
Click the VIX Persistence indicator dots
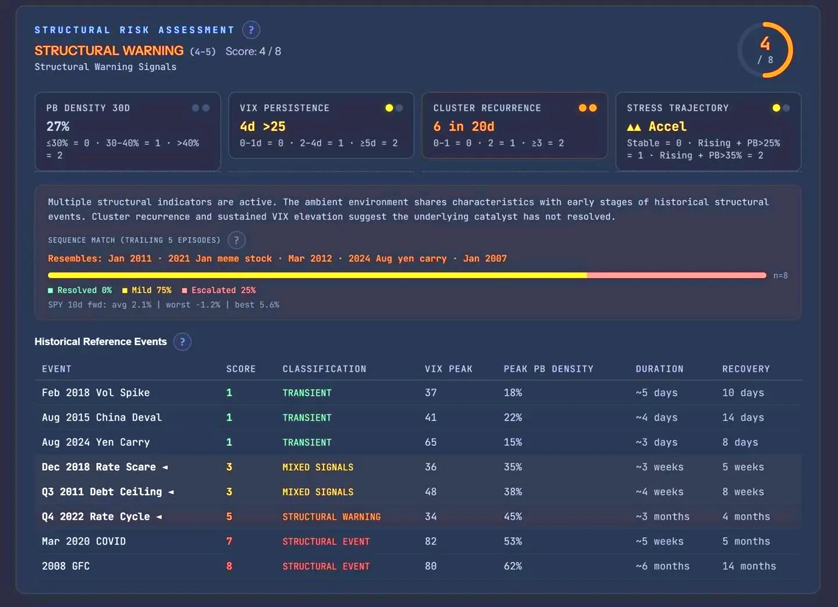[x=394, y=108]
